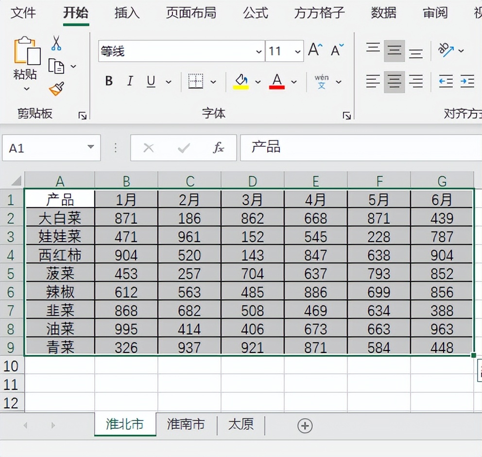Apply italic formatting with the I icon

(129, 81)
